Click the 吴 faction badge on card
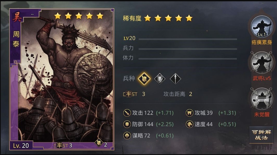The width and height of the screenshot is (277, 155). 17,17
